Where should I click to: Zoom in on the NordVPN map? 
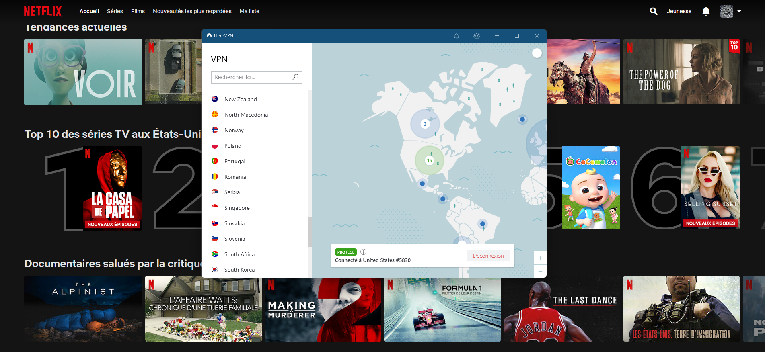(x=540, y=258)
